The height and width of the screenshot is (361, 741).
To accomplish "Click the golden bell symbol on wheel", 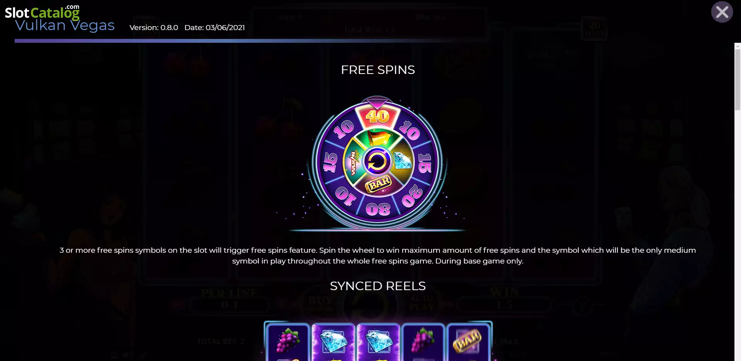I will tap(379, 137).
